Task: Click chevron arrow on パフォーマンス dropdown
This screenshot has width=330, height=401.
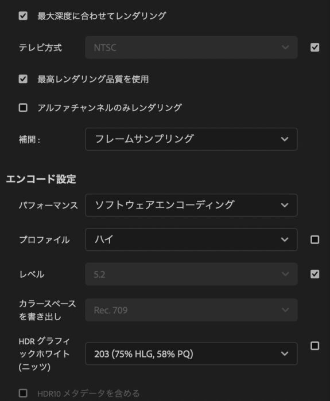Action: point(285,205)
